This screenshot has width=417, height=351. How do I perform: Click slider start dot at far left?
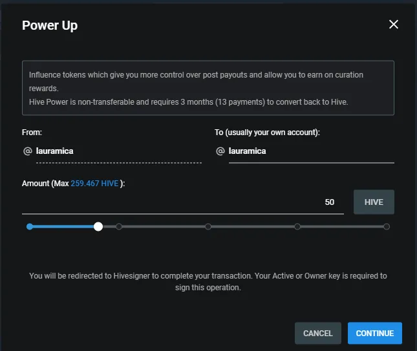coord(30,226)
